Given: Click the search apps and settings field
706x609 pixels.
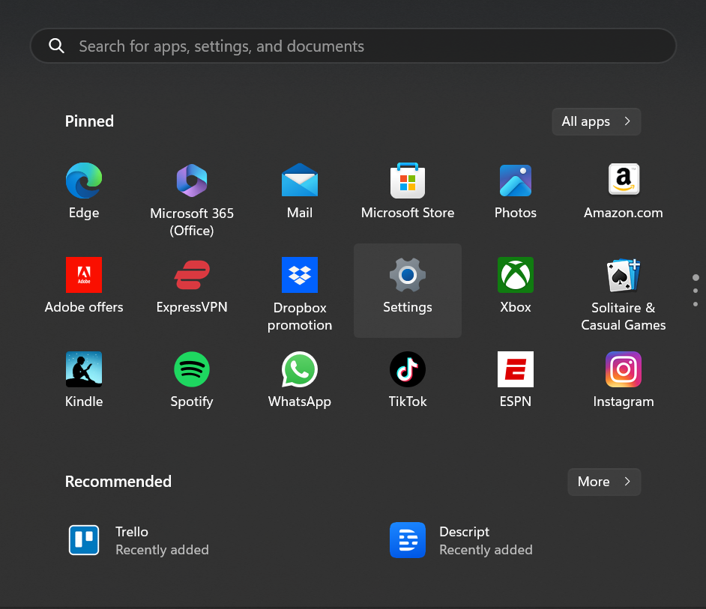Looking at the screenshot, I should [x=352, y=46].
